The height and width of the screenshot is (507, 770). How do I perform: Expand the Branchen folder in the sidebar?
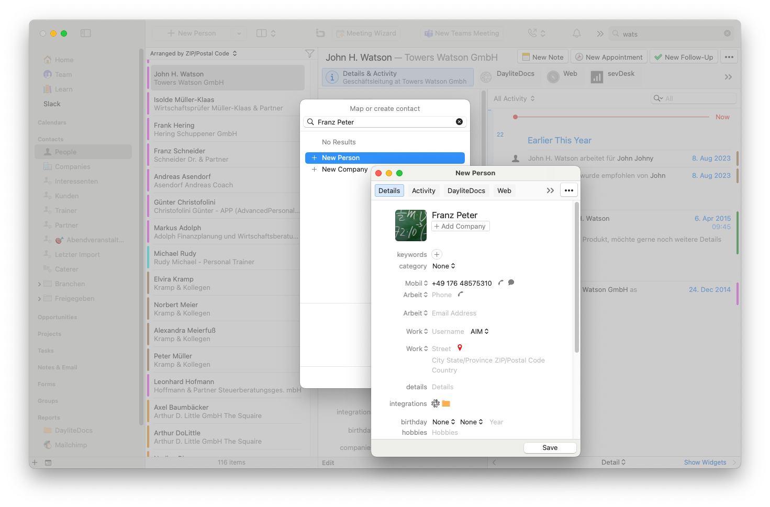point(40,284)
